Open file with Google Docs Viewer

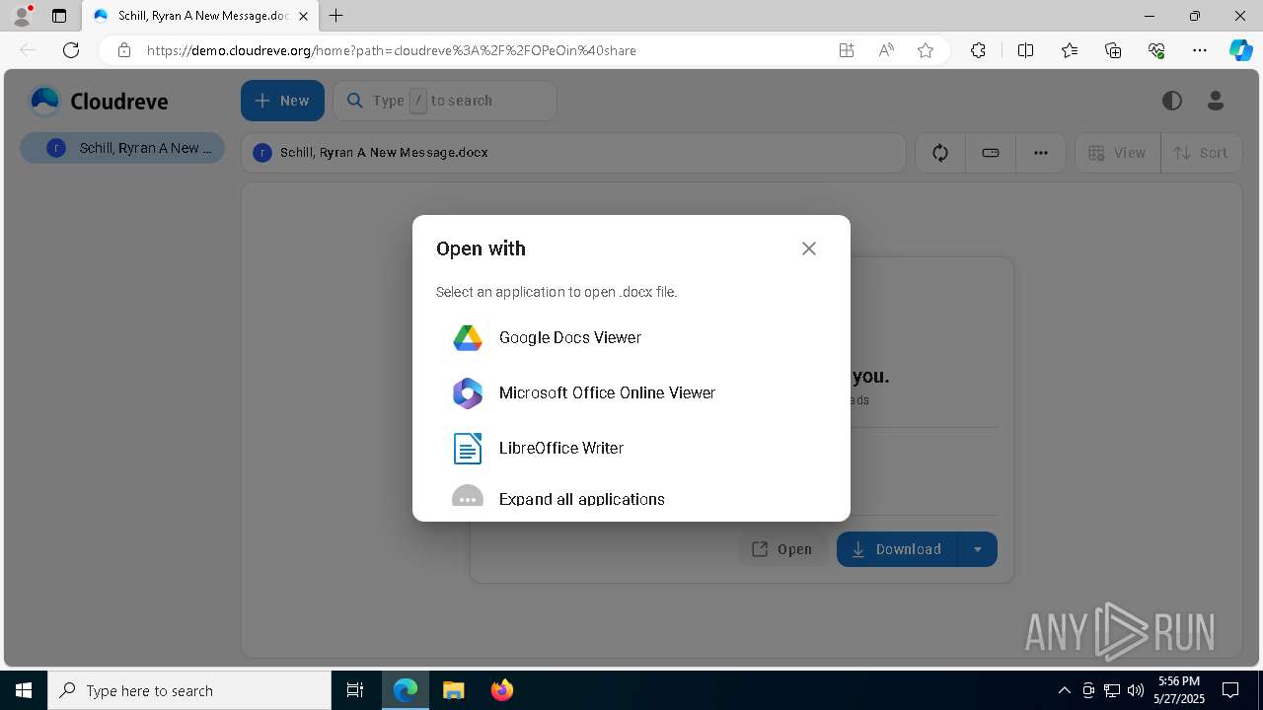(x=631, y=337)
